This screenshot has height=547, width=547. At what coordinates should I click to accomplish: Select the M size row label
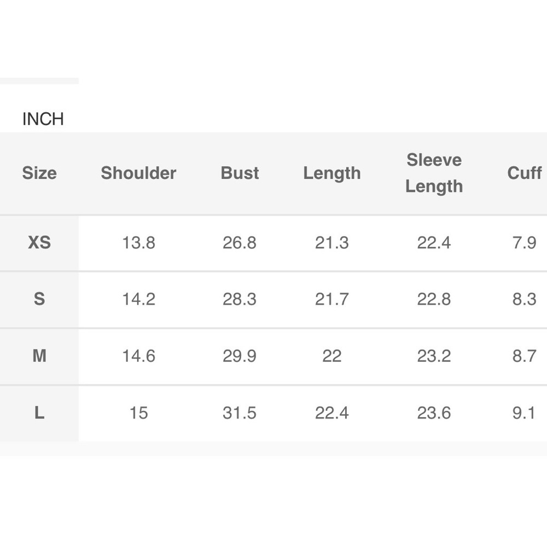tap(39, 356)
